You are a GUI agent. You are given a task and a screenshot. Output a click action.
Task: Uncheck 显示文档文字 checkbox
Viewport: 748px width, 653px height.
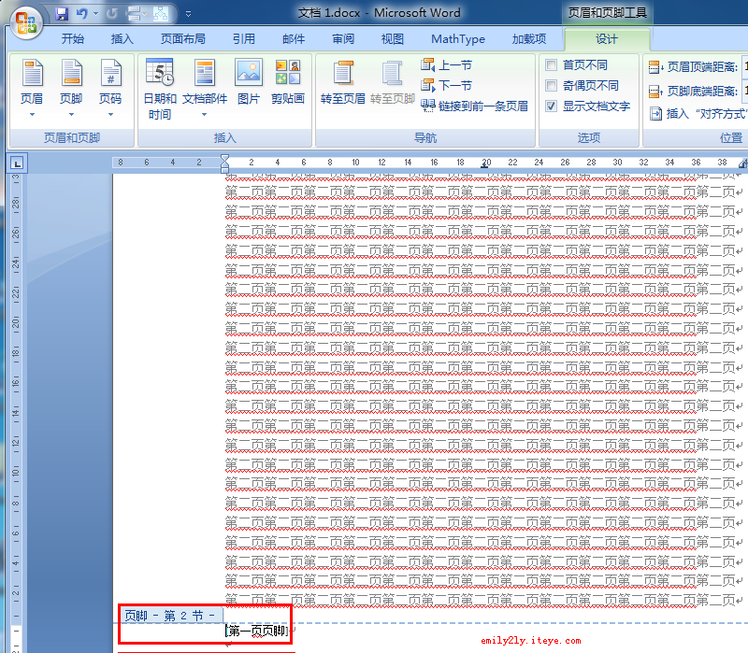(551, 106)
